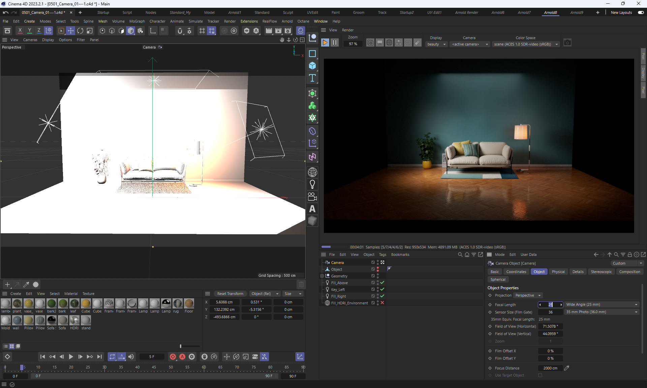Toggle the New Layouts switch
647x388 pixels.
click(x=641, y=12)
